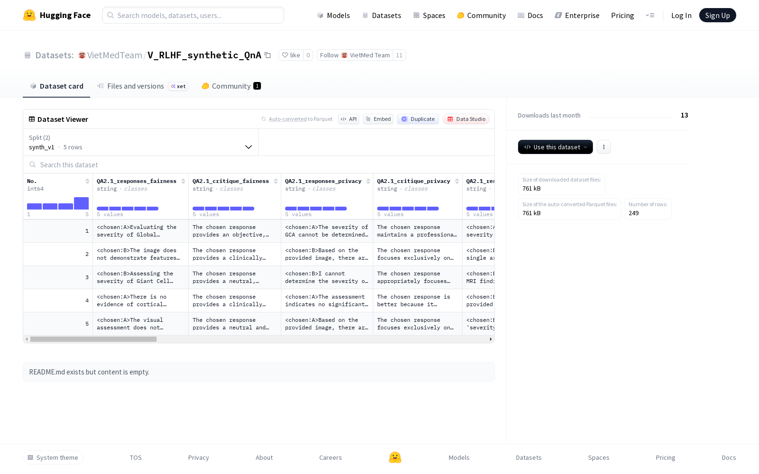Open the TOS footer link
Image resolution: width=759 pixels, height=474 pixels.
point(136,457)
